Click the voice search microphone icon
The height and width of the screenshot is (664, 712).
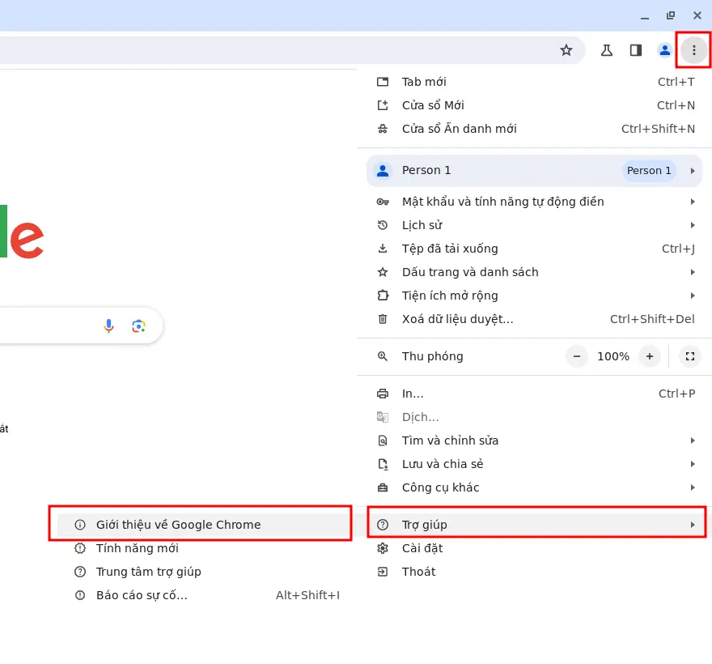pos(108,326)
